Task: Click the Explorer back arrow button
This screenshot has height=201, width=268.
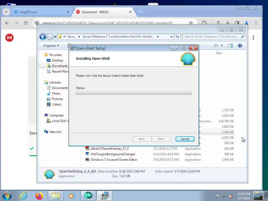Action: (43, 37)
